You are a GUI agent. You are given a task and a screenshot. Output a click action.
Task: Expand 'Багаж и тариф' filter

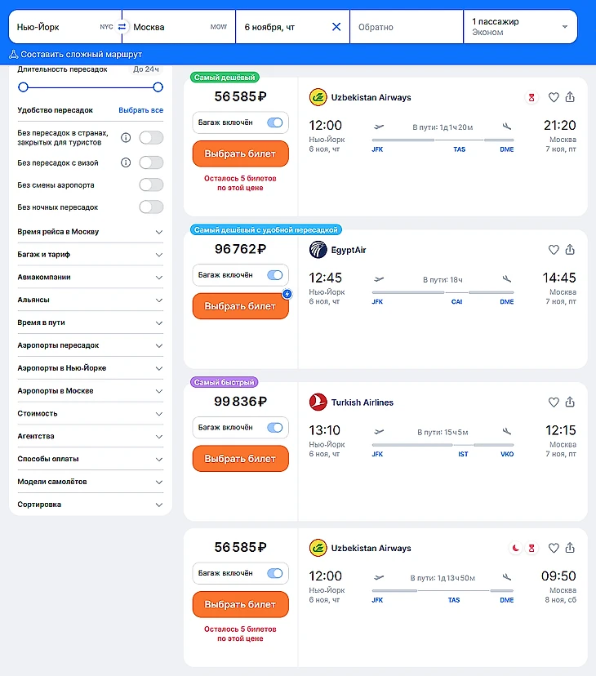pos(90,255)
